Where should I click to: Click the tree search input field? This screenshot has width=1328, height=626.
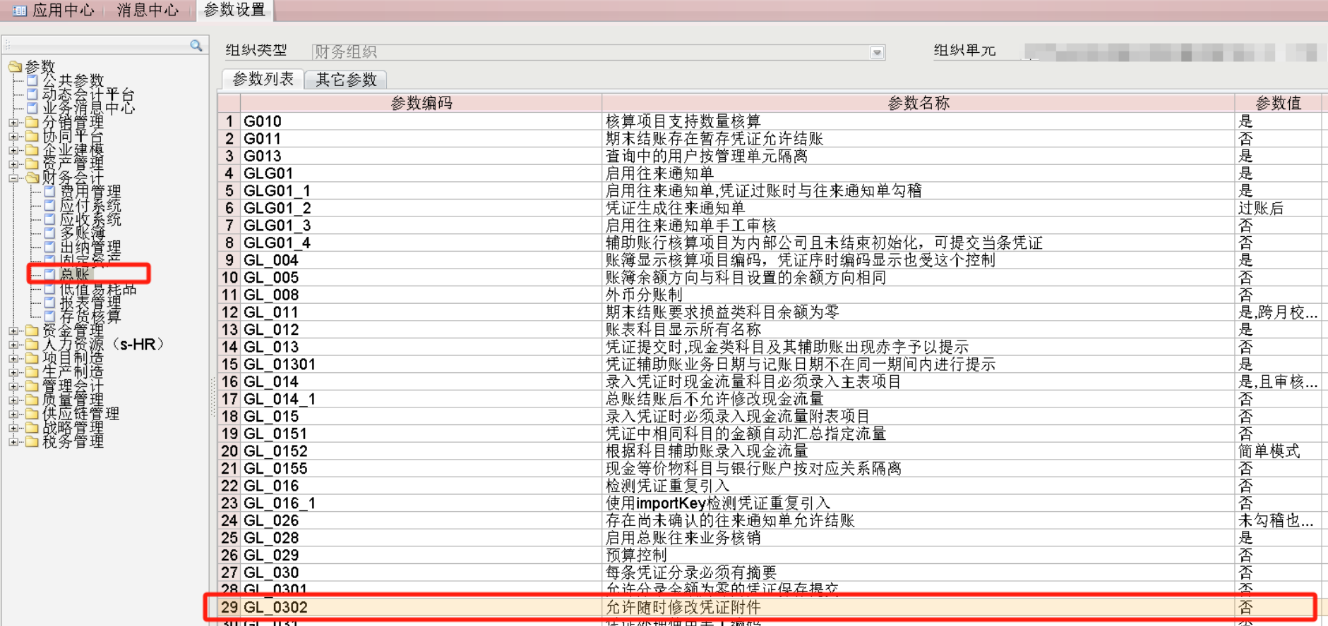click(x=95, y=46)
